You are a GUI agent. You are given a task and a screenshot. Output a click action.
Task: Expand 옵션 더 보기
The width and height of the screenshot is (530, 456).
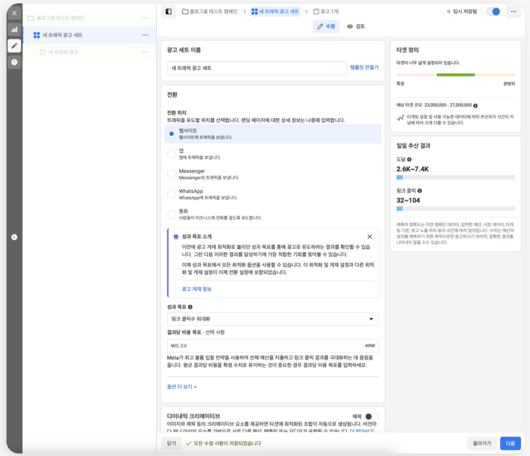(x=182, y=387)
